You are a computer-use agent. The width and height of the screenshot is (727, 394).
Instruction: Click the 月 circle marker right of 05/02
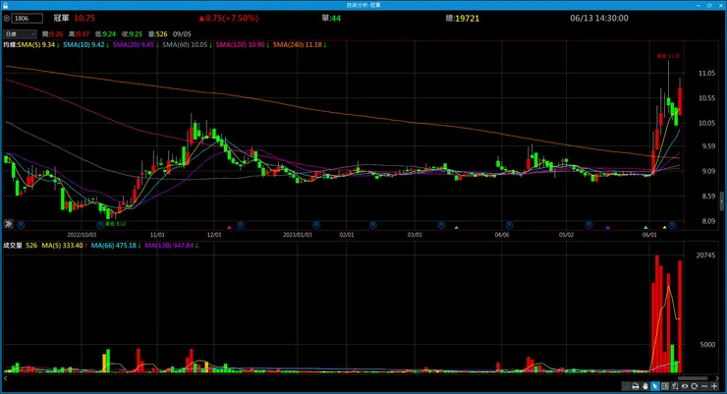click(588, 225)
